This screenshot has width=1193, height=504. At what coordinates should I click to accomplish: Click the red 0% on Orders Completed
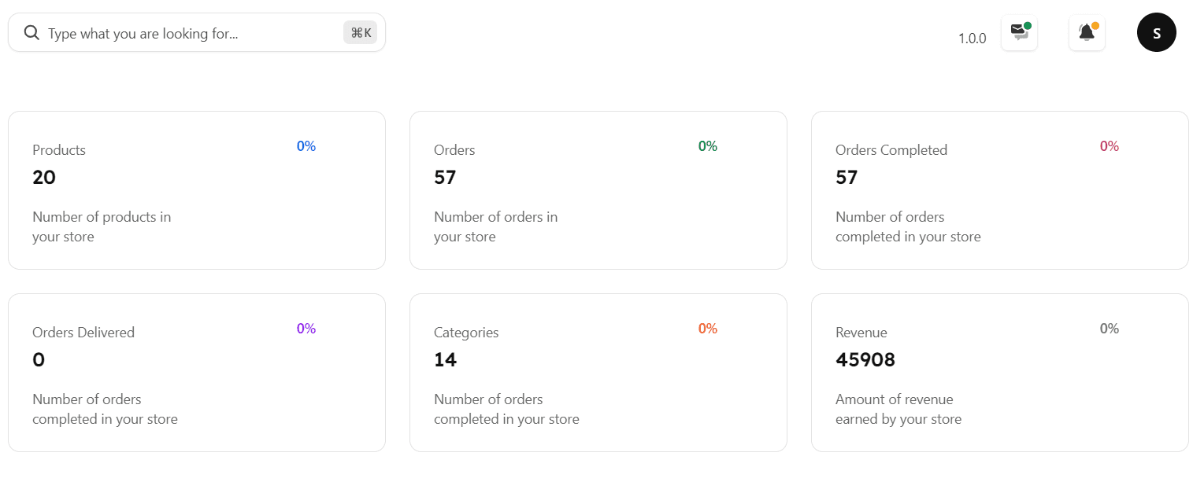pos(1109,146)
